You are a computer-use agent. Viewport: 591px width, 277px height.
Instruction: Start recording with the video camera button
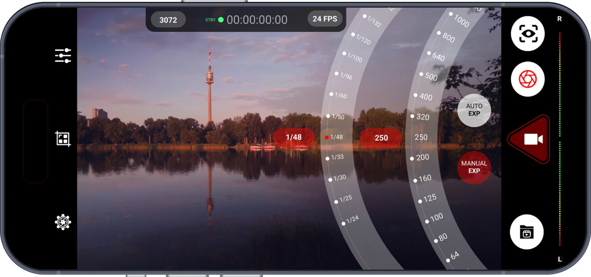click(532, 139)
